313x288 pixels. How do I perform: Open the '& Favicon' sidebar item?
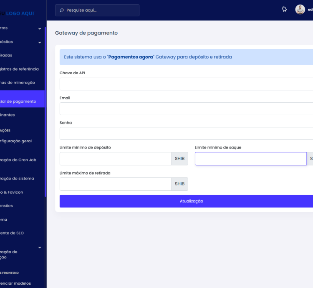click(13, 192)
